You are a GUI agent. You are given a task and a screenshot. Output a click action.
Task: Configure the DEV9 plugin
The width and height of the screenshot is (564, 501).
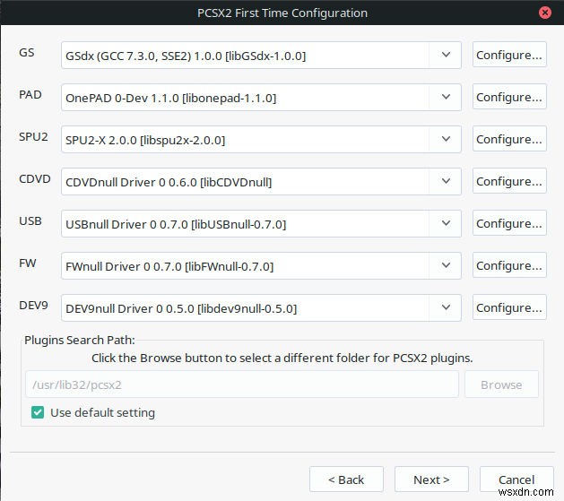(509, 307)
